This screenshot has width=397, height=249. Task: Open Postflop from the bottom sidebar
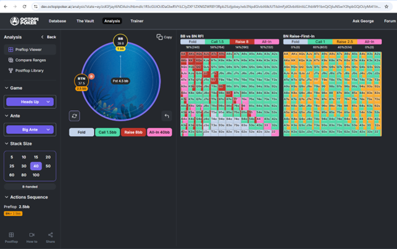[x=11, y=237]
